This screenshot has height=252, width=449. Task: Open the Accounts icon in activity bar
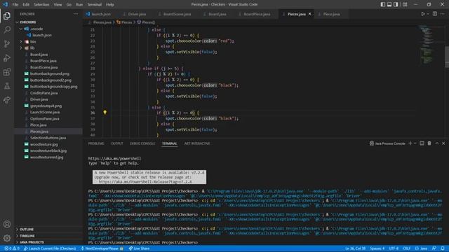click(x=7, y=224)
